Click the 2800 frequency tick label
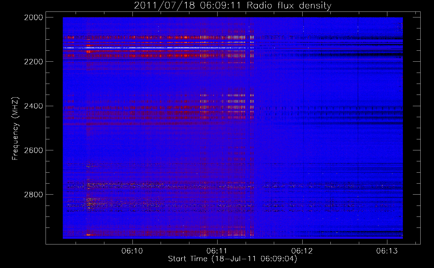The image size is (434, 268). (34, 195)
